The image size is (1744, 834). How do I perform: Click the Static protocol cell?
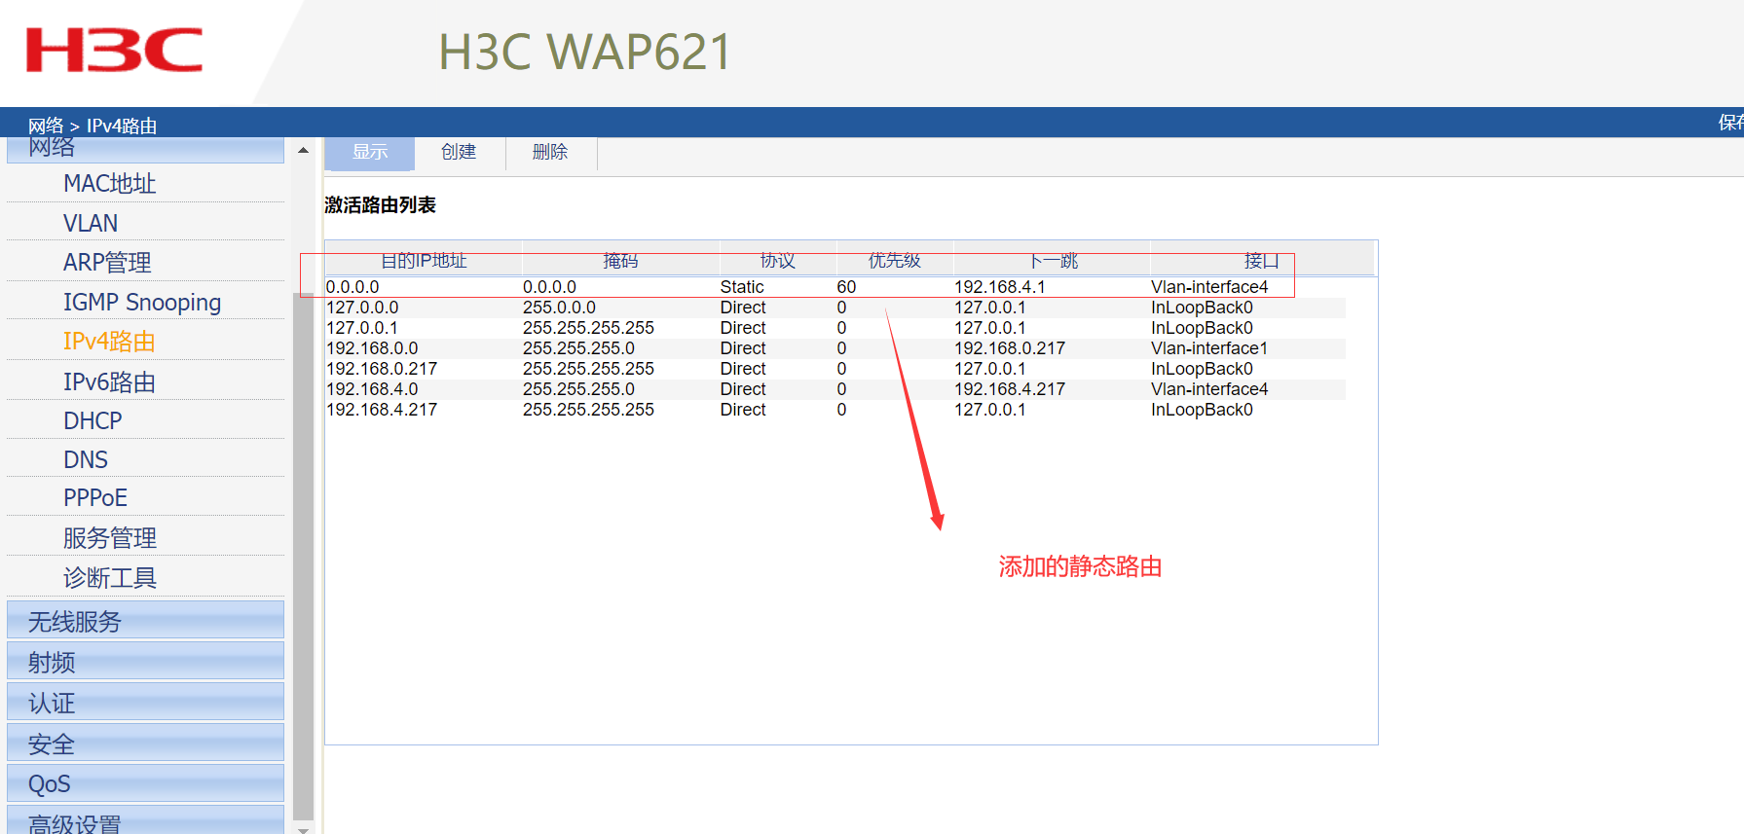(x=742, y=287)
